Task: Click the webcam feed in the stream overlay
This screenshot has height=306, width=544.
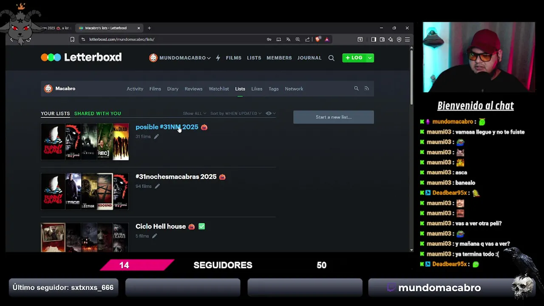Action: [479, 57]
